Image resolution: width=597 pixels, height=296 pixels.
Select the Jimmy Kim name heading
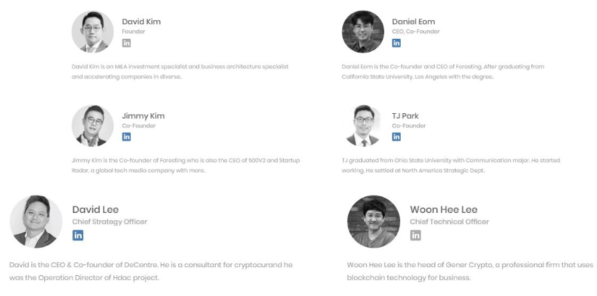pos(143,116)
